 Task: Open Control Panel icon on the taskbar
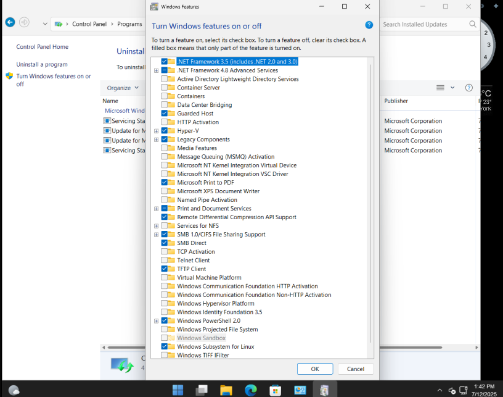[x=300, y=390]
